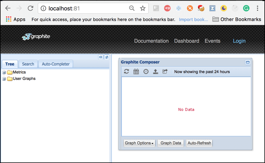Click the grayed-out circular extension icon
Image resolution: width=265 pixels, height=163 pixels.
pyautogui.click(x=235, y=8)
